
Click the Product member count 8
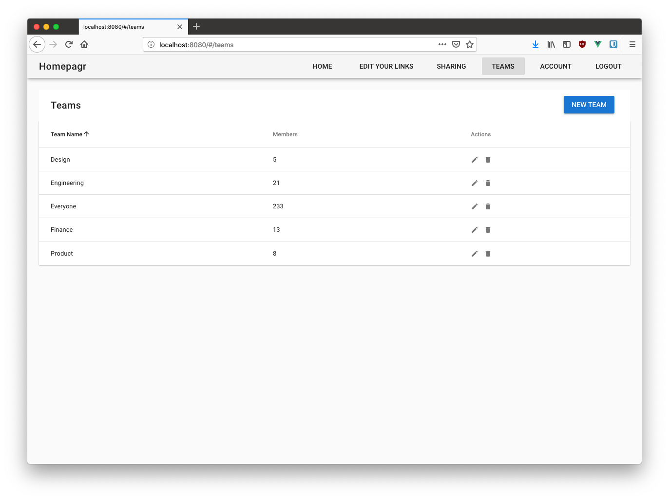[275, 254]
